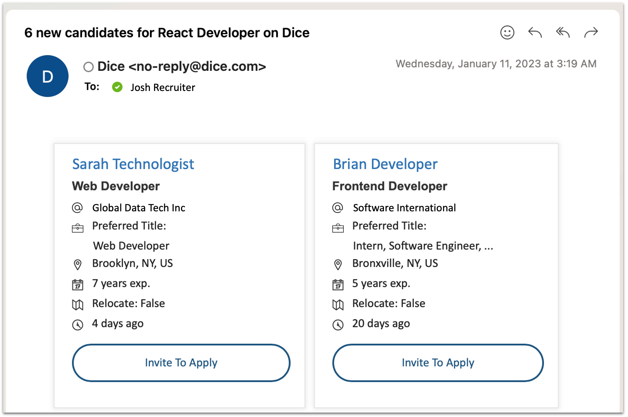Click the verified badge beside Josh Recruiter
This screenshot has height=417, width=628.
point(117,87)
